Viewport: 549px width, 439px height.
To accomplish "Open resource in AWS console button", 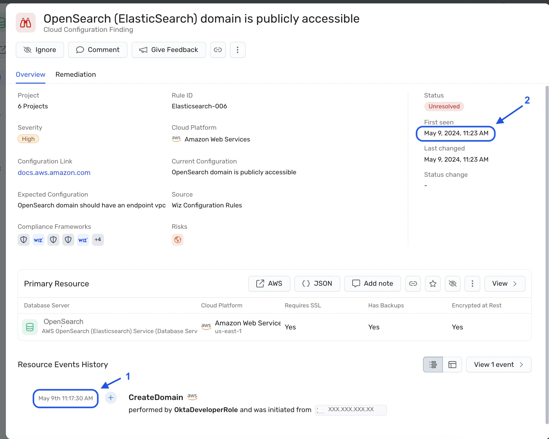I will pos(269,284).
